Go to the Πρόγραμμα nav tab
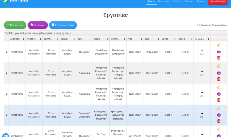 [x=164, y=2]
